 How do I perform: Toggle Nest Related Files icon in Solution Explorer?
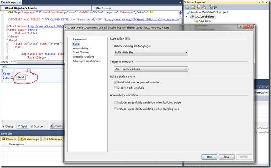click(198, 7)
